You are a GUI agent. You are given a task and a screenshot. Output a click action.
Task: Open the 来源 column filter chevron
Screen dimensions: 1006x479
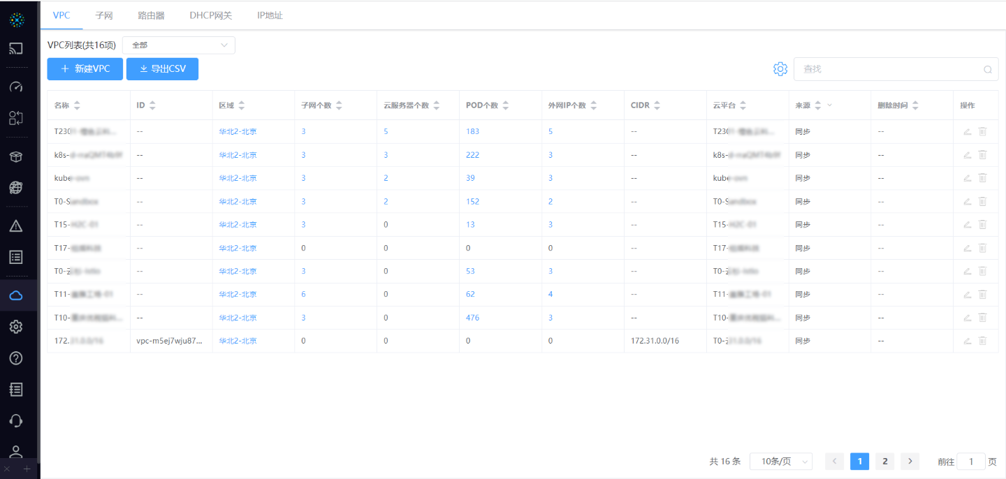point(830,105)
